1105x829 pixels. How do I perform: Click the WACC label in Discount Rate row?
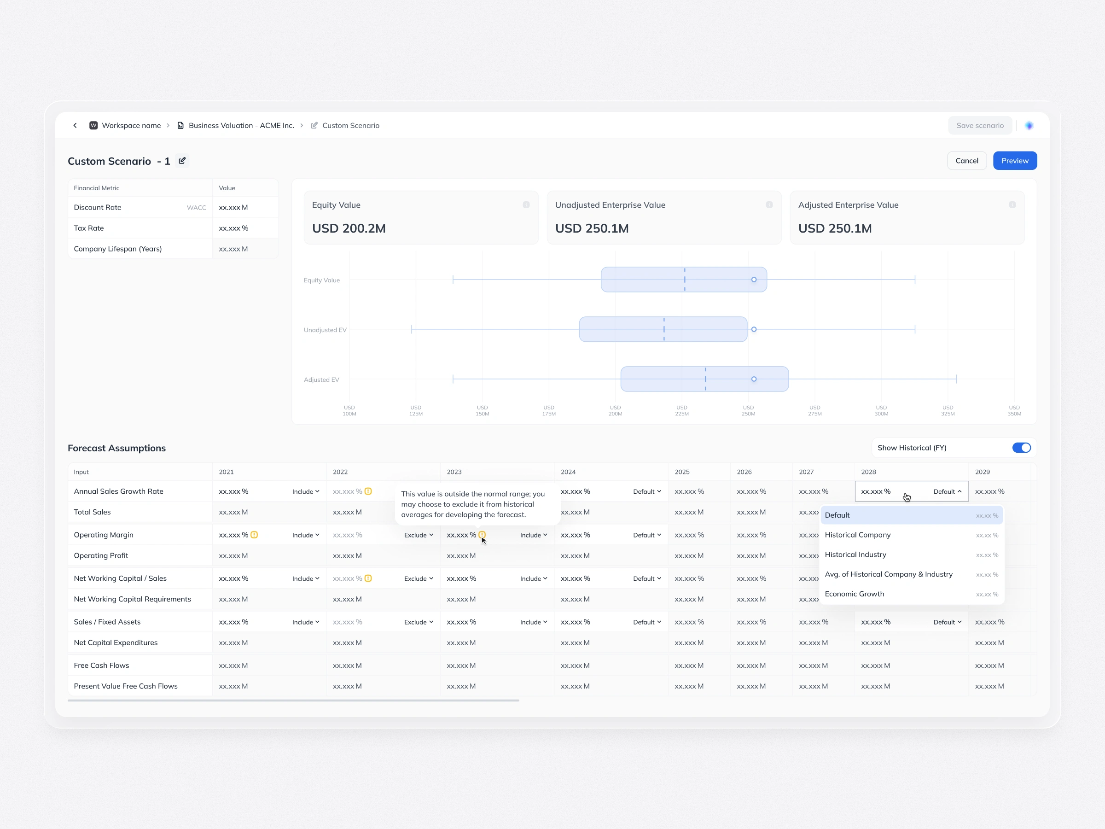pyautogui.click(x=196, y=208)
